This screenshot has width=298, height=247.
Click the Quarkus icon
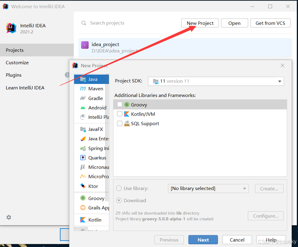point(83,158)
